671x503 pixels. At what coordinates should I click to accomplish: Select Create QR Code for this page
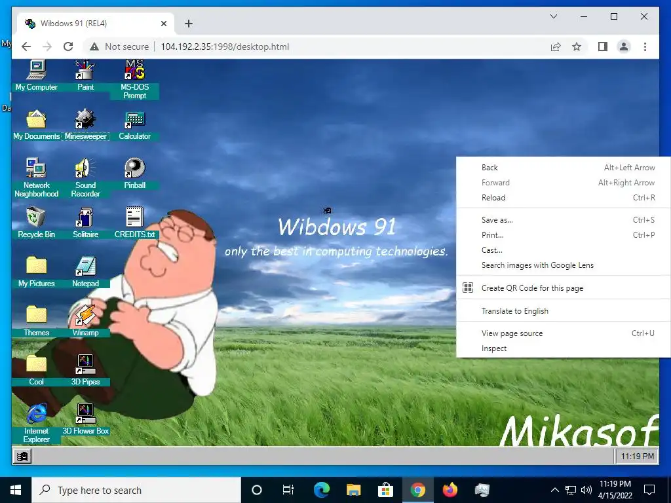[x=563, y=288]
